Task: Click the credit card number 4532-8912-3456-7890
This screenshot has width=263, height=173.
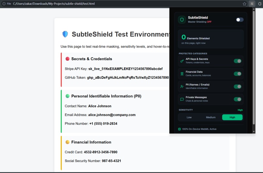Action: (x=101, y=152)
